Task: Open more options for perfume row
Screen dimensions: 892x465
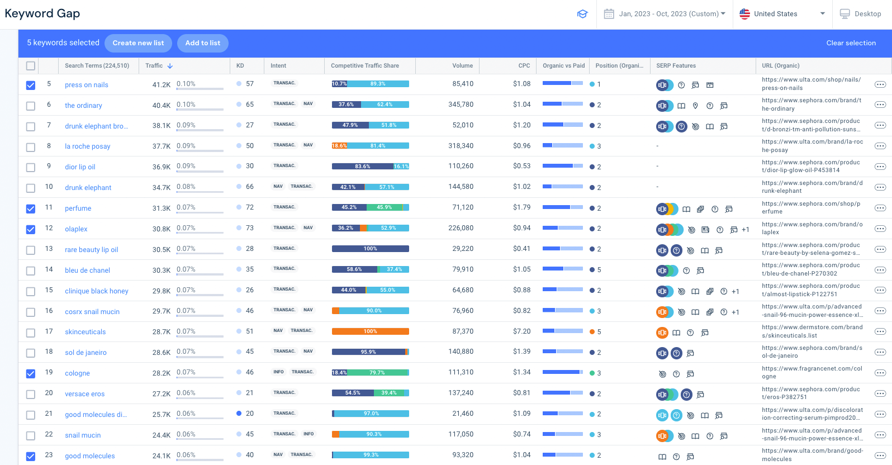Action: pos(880,208)
